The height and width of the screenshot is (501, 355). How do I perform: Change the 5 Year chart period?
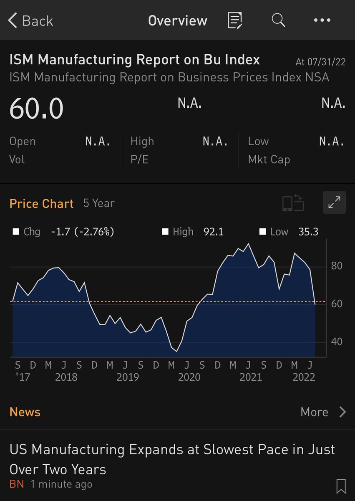click(x=99, y=203)
